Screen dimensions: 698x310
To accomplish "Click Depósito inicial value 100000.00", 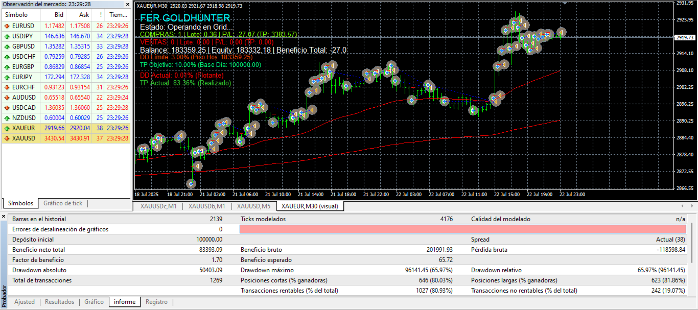I will point(210,240).
